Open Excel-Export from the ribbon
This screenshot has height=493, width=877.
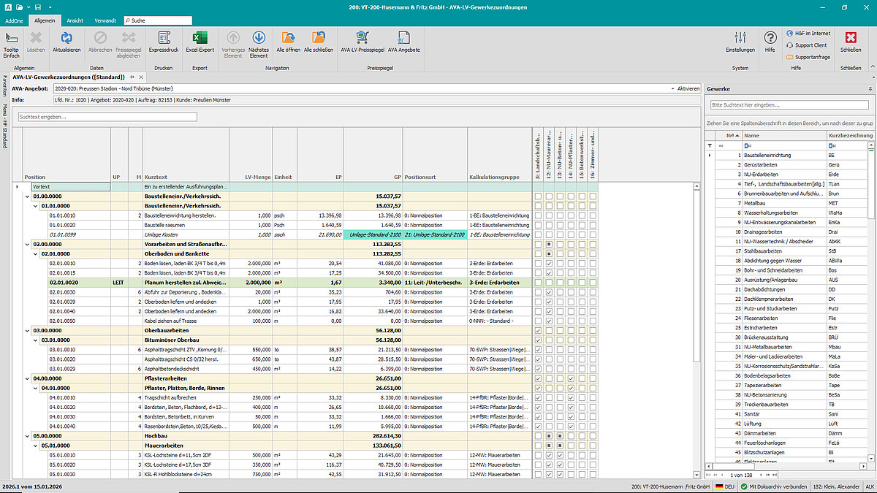(200, 38)
